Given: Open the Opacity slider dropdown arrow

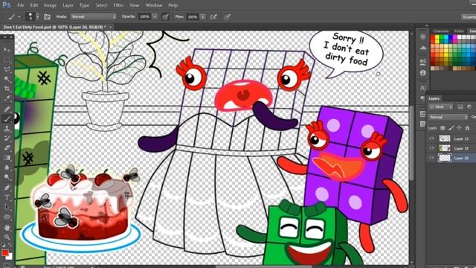Looking at the screenshot, I should pyautogui.click(x=155, y=17).
